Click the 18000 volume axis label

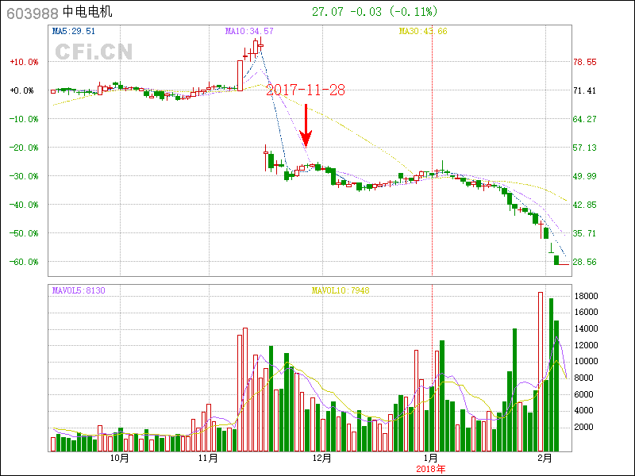point(585,296)
